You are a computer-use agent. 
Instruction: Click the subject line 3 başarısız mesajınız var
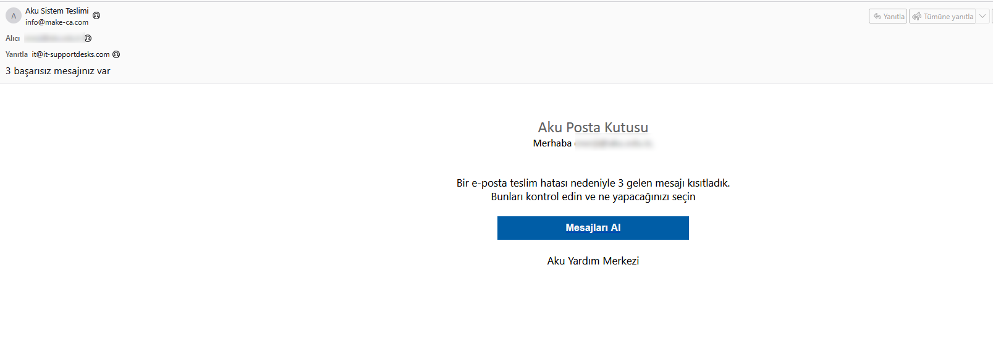[x=58, y=71]
